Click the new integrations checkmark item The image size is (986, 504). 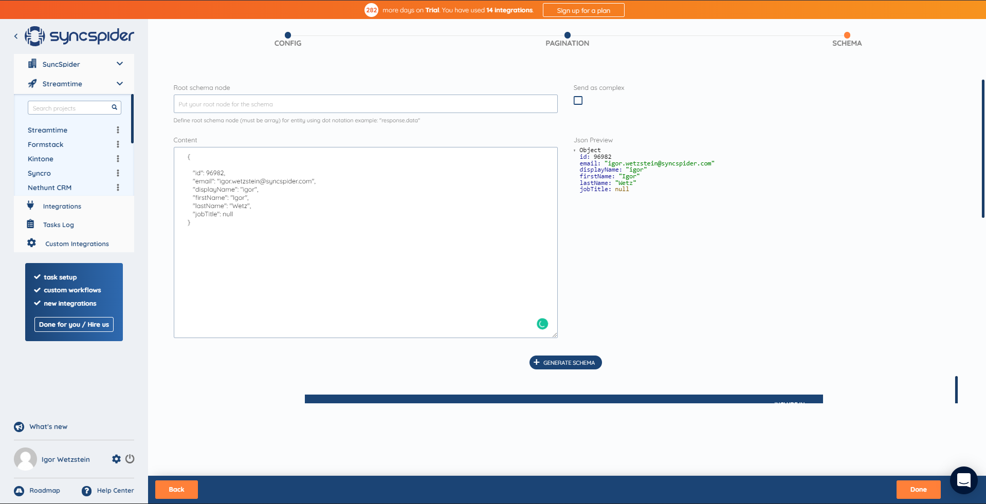pos(65,304)
